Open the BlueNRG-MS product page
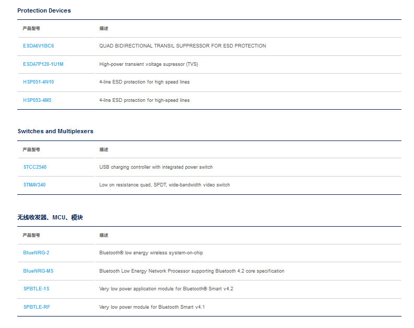The height and width of the screenshot is (328, 414). click(38, 271)
